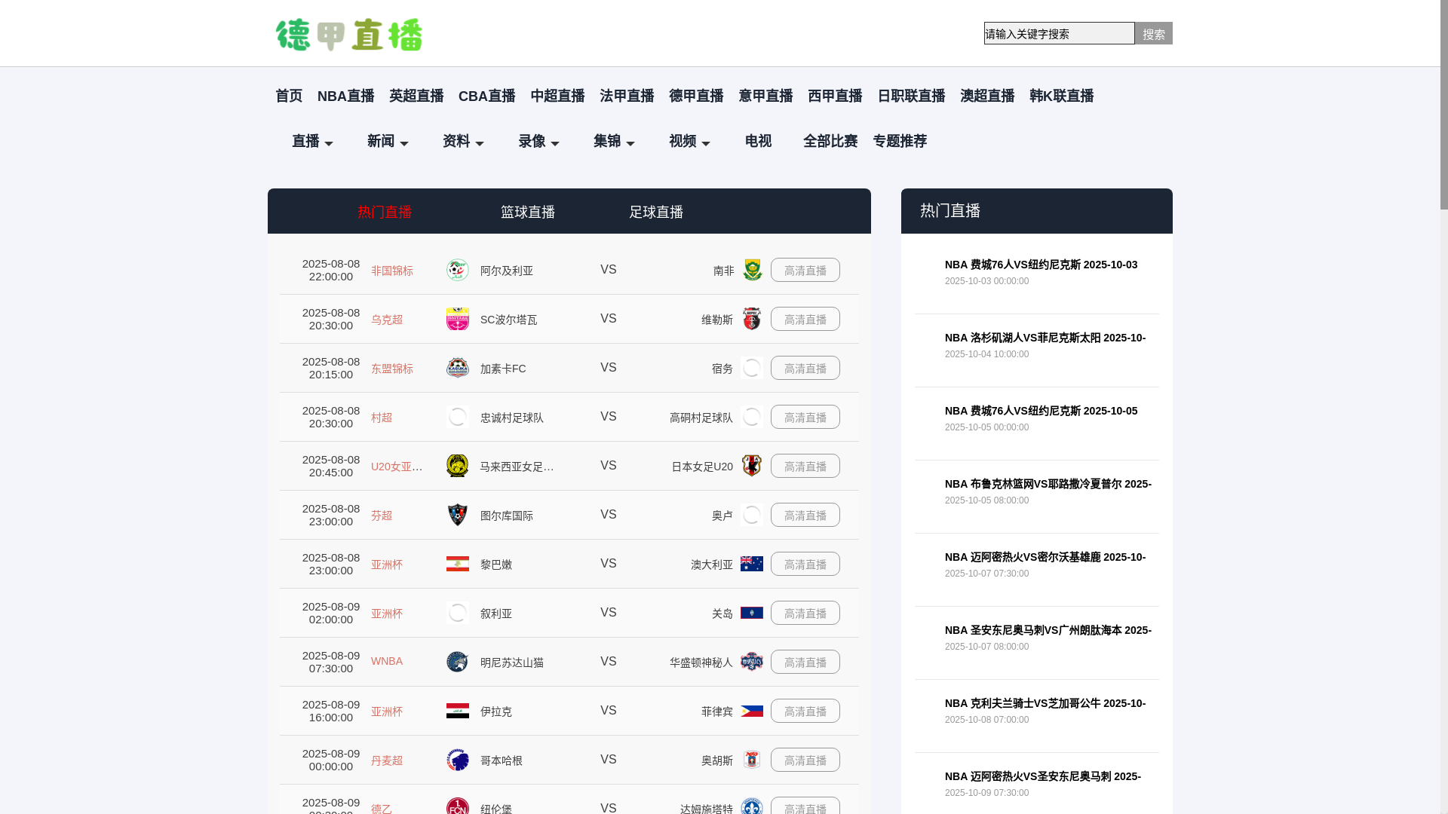The image size is (1448, 814).
Task: Click the Darmstadt club logo
Action: tap(752, 806)
